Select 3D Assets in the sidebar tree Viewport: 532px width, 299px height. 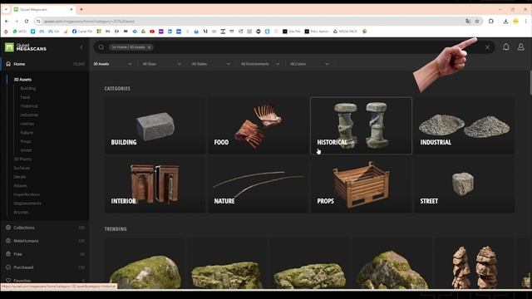[22, 80]
